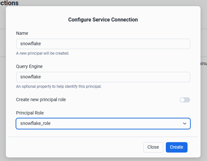Select the snowflake_role value text
The width and height of the screenshot is (207, 161).
[x=35, y=124]
